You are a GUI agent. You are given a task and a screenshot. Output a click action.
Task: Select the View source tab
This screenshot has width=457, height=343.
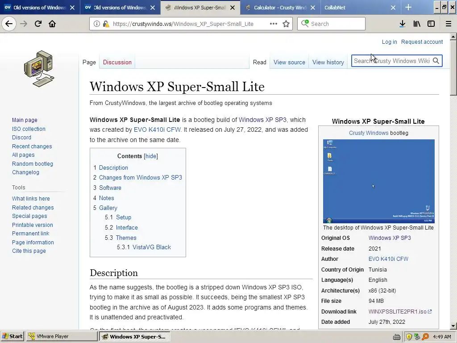289,62
